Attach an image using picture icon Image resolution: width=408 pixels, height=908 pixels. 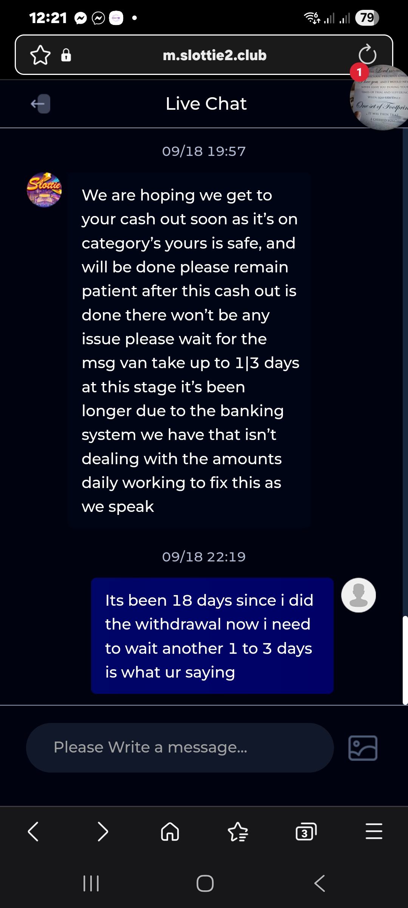click(363, 748)
